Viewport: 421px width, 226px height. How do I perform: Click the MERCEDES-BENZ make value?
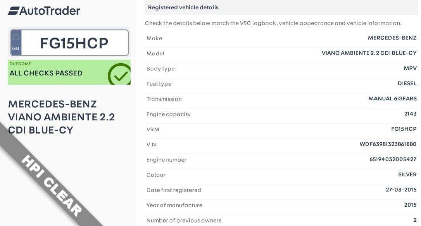(x=392, y=38)
